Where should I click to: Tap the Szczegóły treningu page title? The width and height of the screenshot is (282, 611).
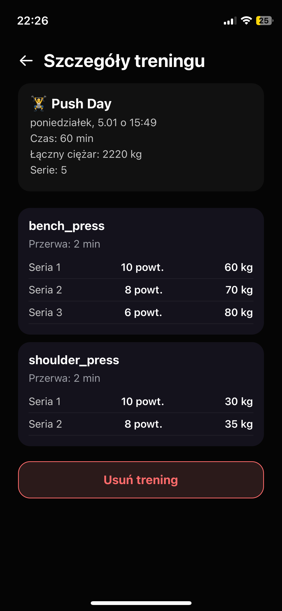point(124,61)
